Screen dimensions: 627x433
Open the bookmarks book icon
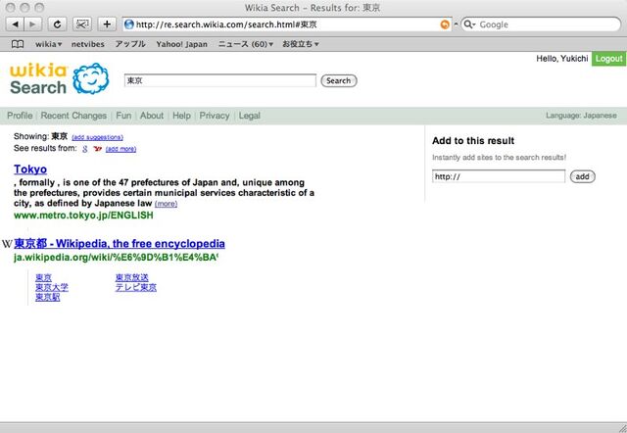[x=18, y=44]
